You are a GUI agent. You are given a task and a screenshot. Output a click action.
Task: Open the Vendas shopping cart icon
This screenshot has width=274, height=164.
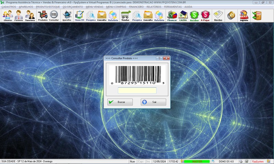[126, 15]
